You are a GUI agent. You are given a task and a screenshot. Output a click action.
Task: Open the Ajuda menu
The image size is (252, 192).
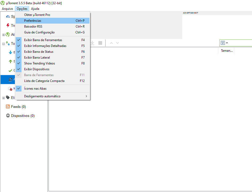click(35, 9)
